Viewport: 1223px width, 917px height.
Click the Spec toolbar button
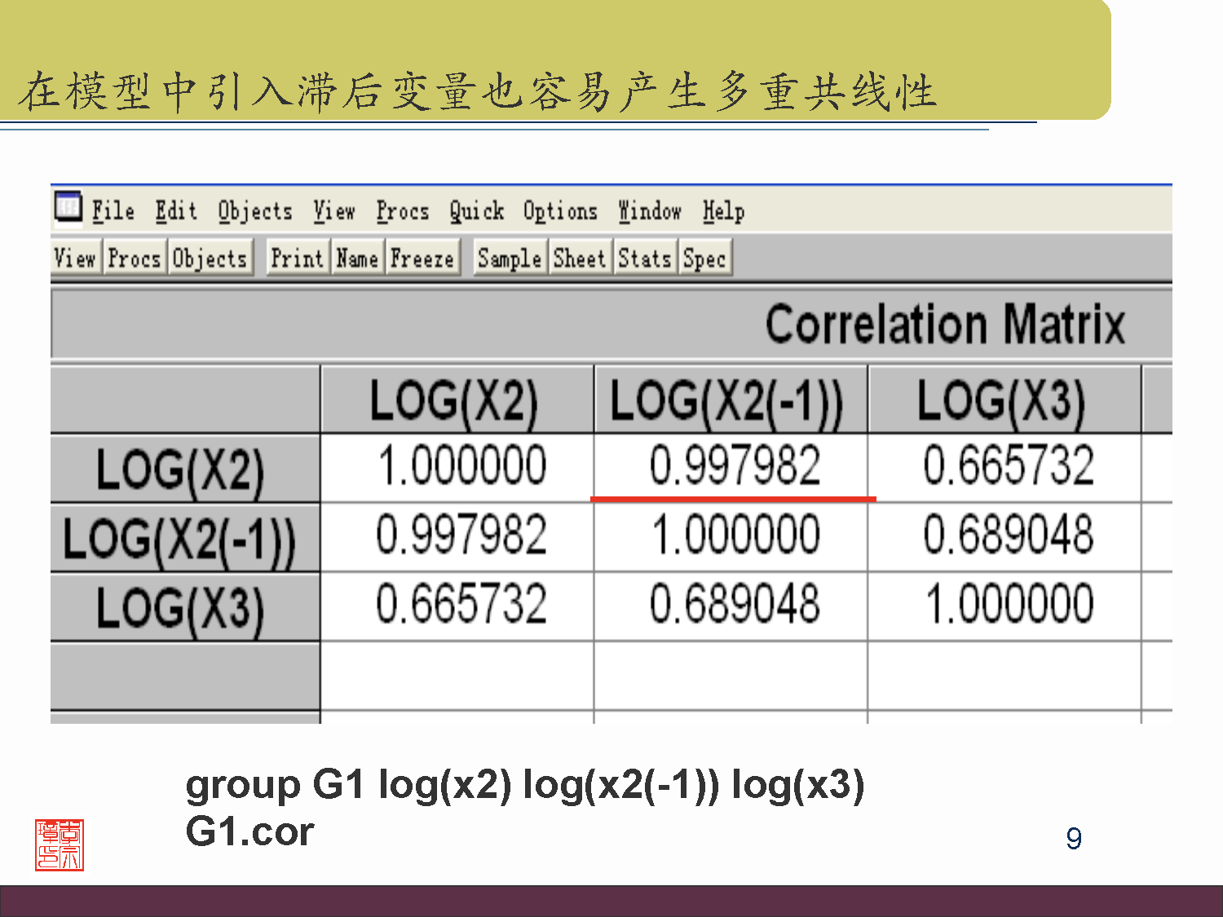point(704,258)
